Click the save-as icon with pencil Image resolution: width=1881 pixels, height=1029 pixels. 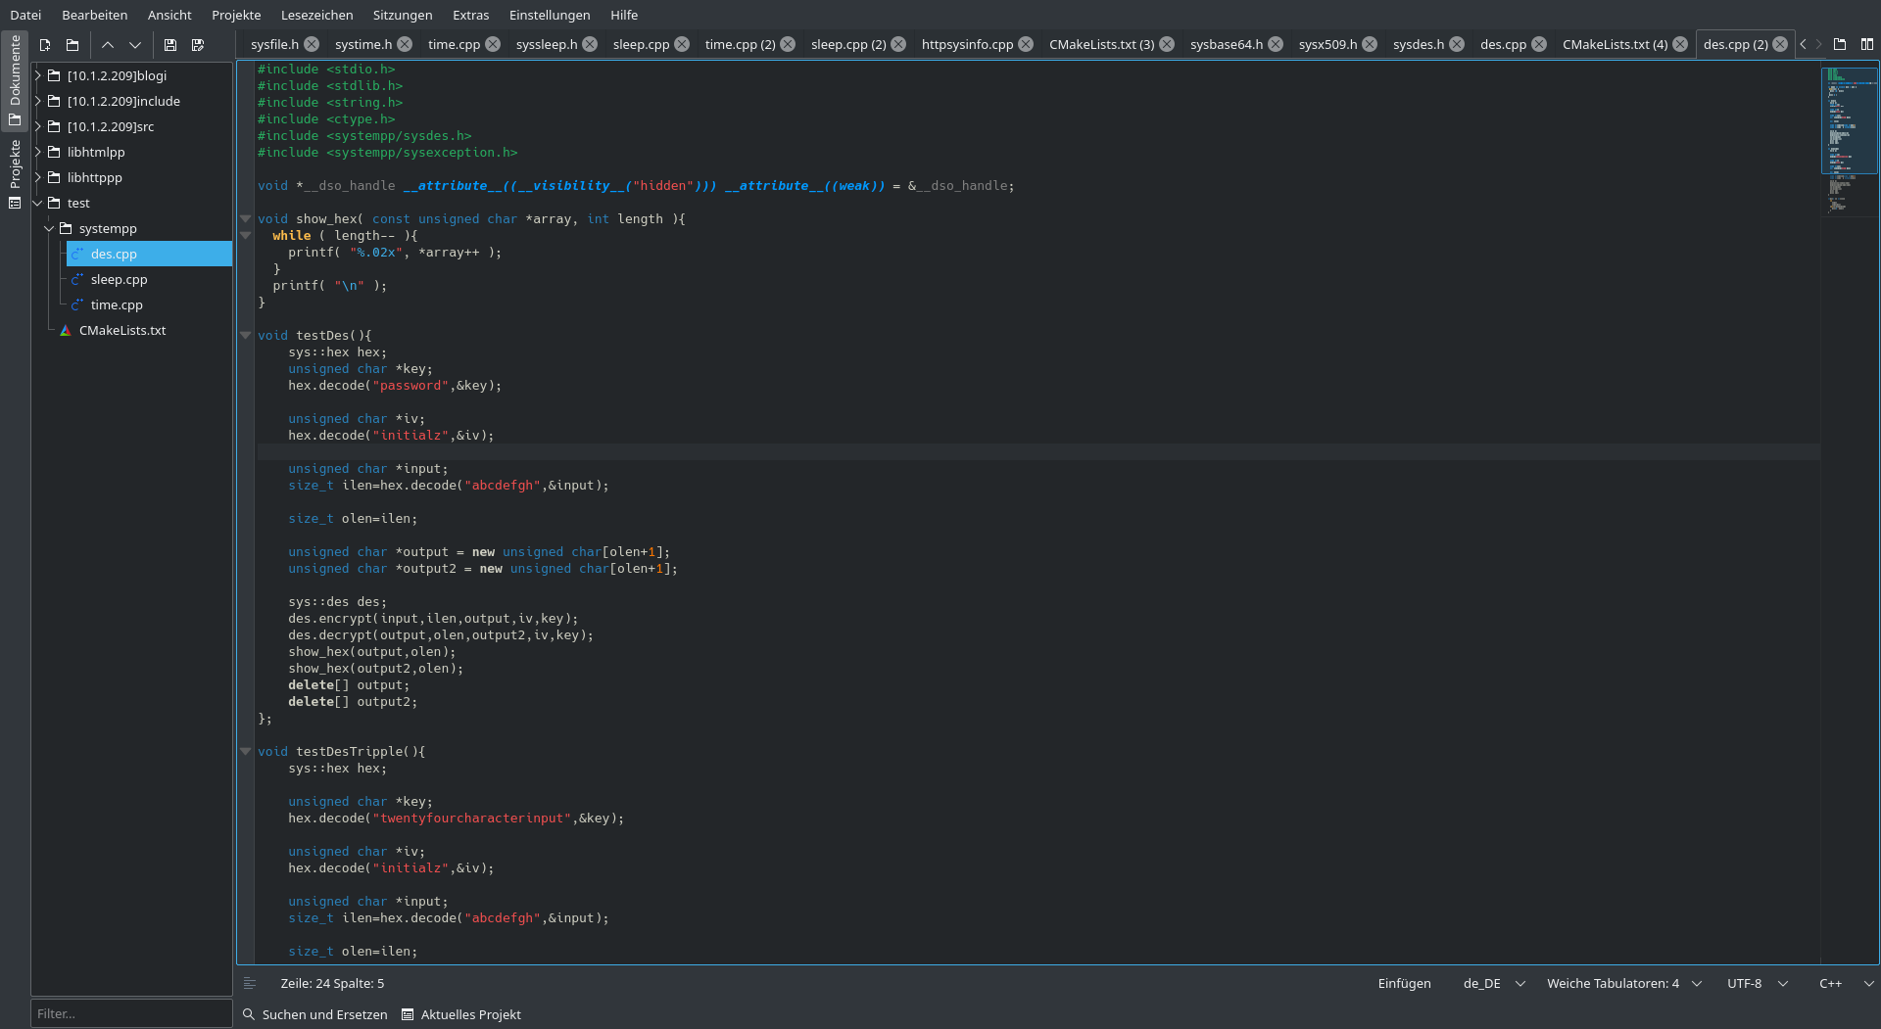[198, 45]
